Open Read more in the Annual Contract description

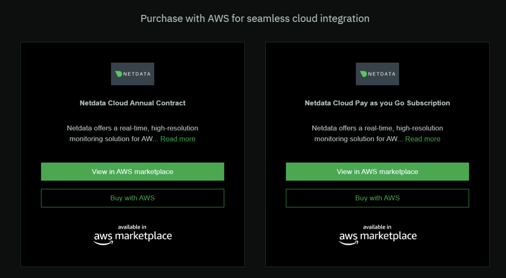click(x=178, y=139)
